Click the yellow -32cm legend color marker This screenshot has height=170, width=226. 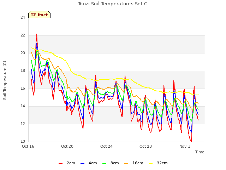coord(150,164)
